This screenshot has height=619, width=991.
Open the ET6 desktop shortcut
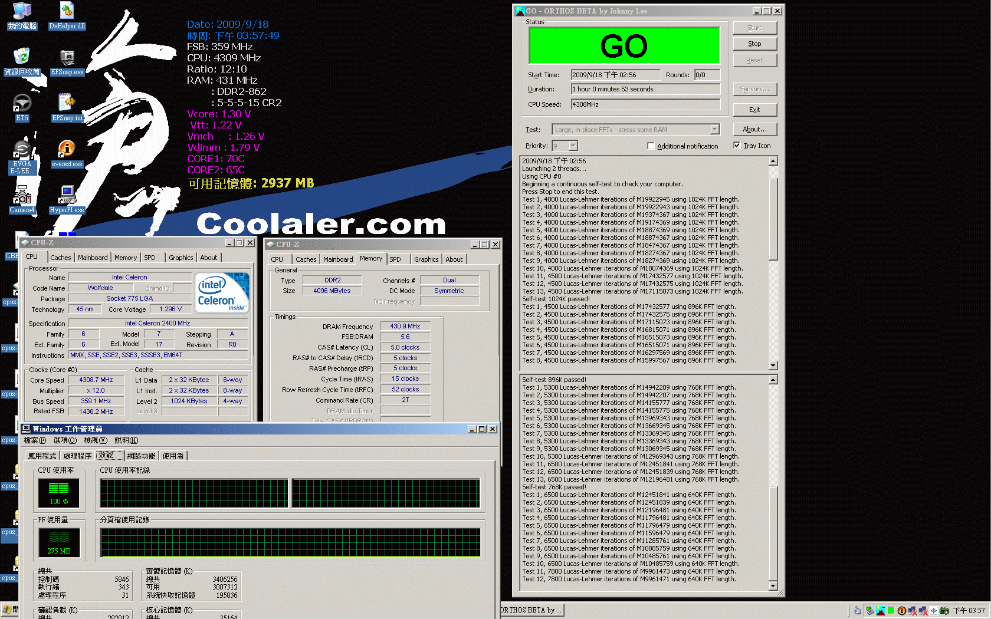tap(22, 107)
